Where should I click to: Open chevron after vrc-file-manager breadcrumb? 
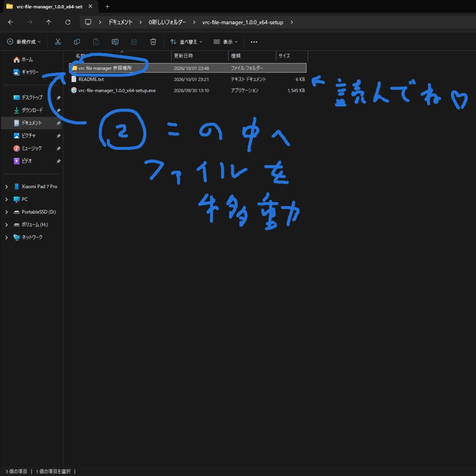tap(292, 22)
